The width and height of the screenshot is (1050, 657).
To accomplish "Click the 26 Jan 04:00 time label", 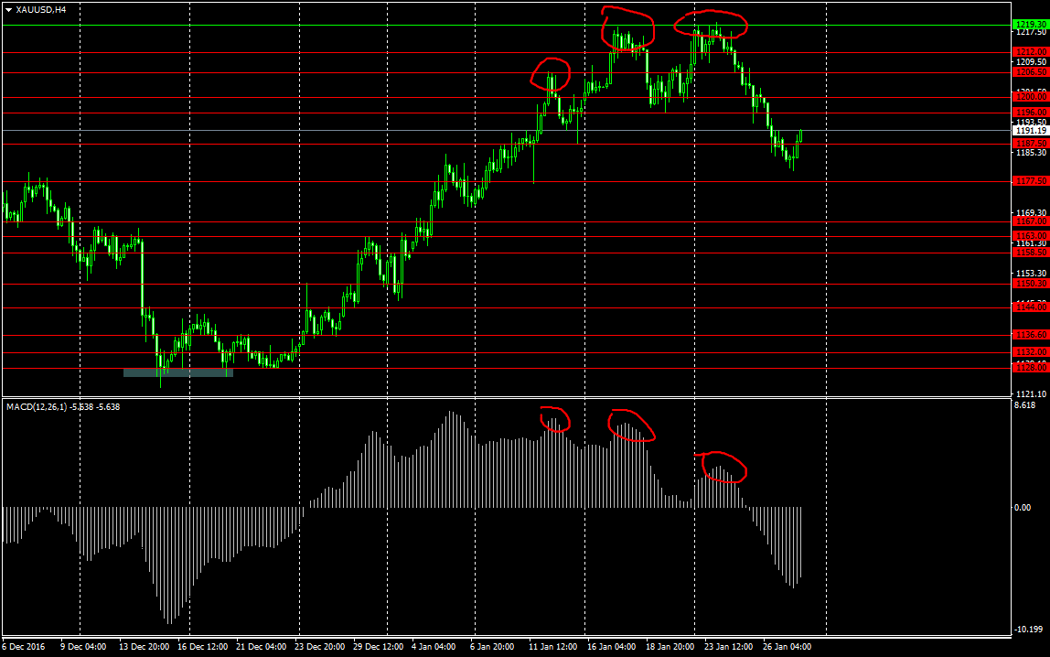I will click(x=787, y=647).
